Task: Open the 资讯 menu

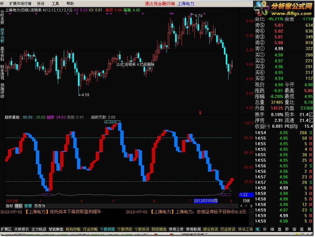Action: [x=40, y=3]
